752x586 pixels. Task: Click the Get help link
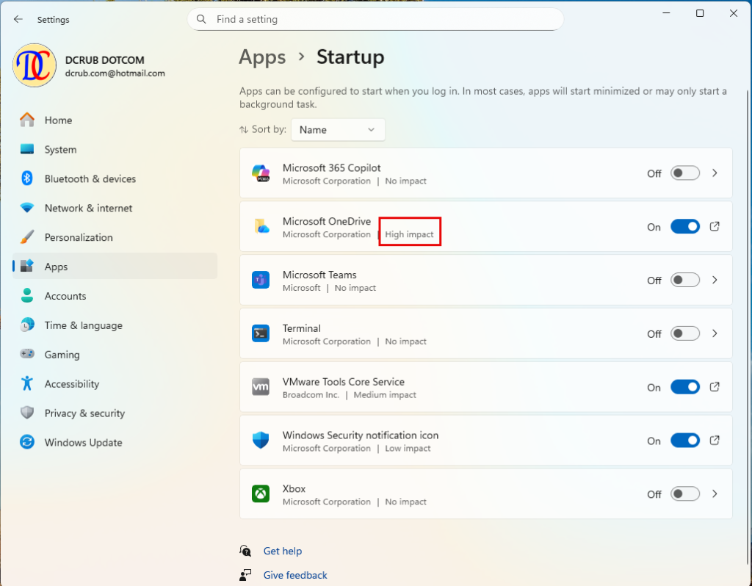(x=283, y=551)
